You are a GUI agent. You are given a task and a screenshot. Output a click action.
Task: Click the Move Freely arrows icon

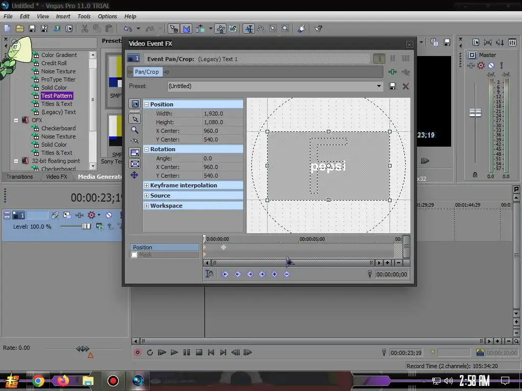[x=135, y=175]
